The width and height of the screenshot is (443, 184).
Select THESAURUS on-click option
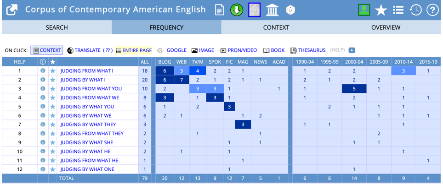308,50
